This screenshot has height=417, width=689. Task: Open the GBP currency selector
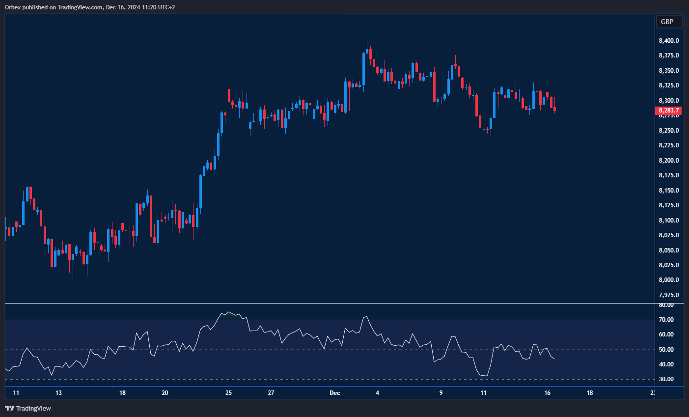(668, 22)
